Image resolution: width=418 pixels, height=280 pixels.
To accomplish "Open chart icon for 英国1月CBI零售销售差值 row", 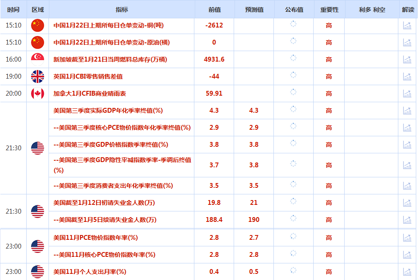I will 407,76.
